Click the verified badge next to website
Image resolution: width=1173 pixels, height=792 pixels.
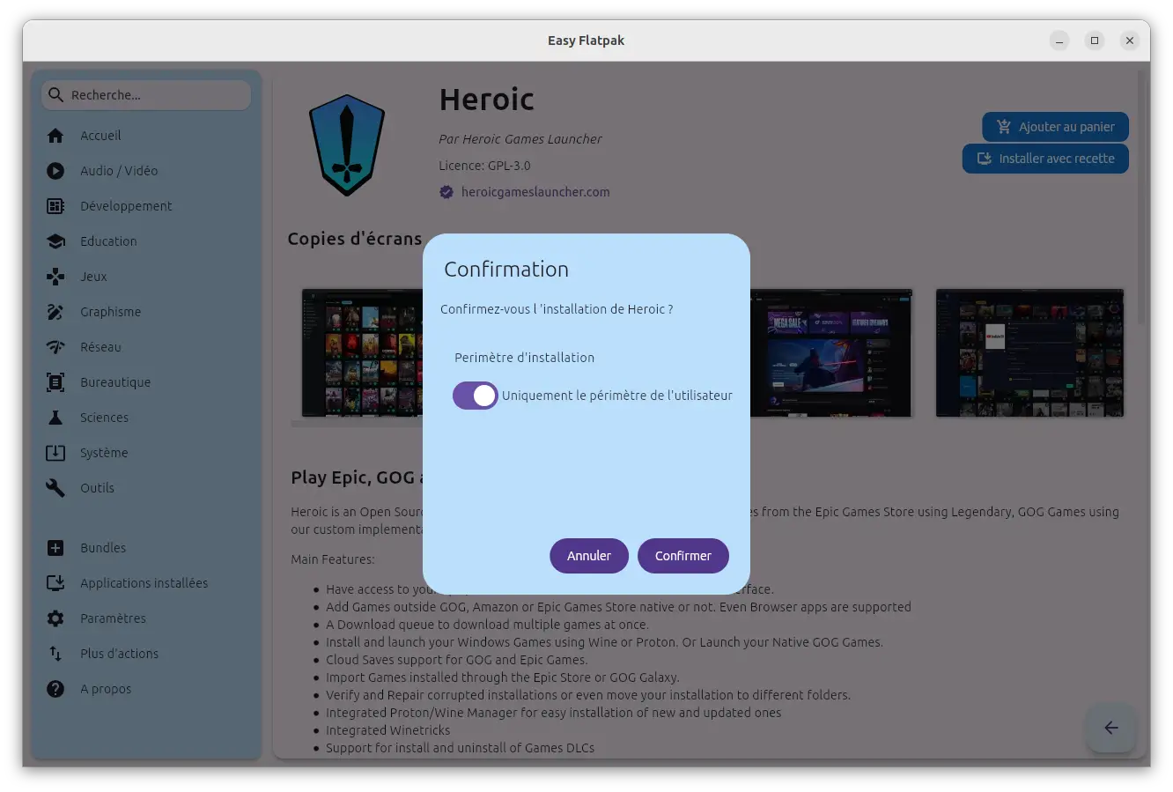click(x=446, y=192)
